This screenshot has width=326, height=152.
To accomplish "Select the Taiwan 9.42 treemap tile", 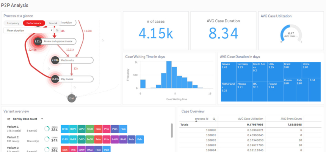I will click(x=229, y=72).
